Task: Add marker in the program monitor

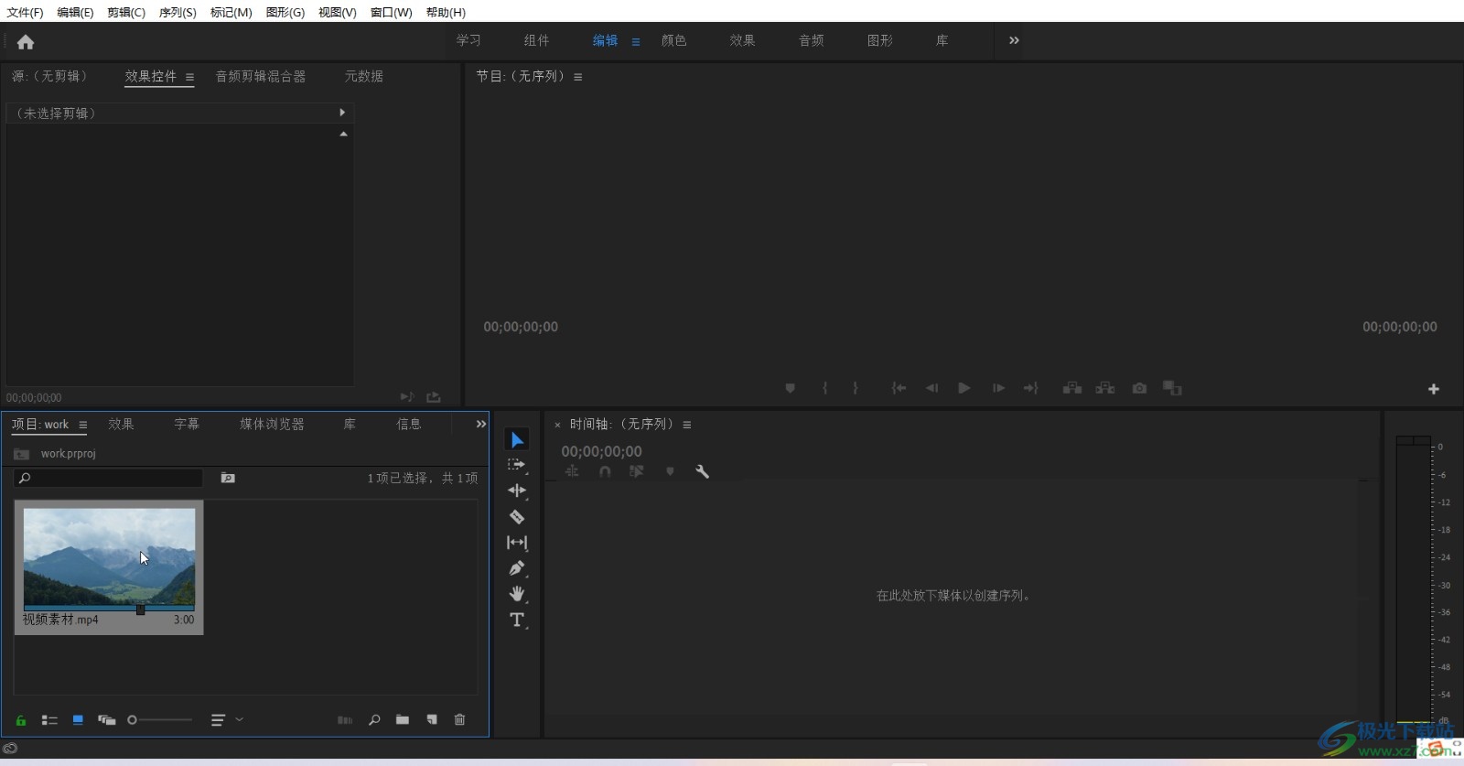Action: coord(791,388)
